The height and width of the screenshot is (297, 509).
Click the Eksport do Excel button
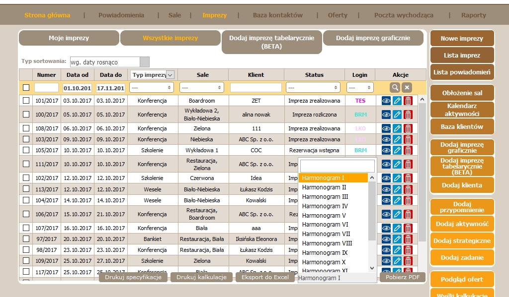265,277
